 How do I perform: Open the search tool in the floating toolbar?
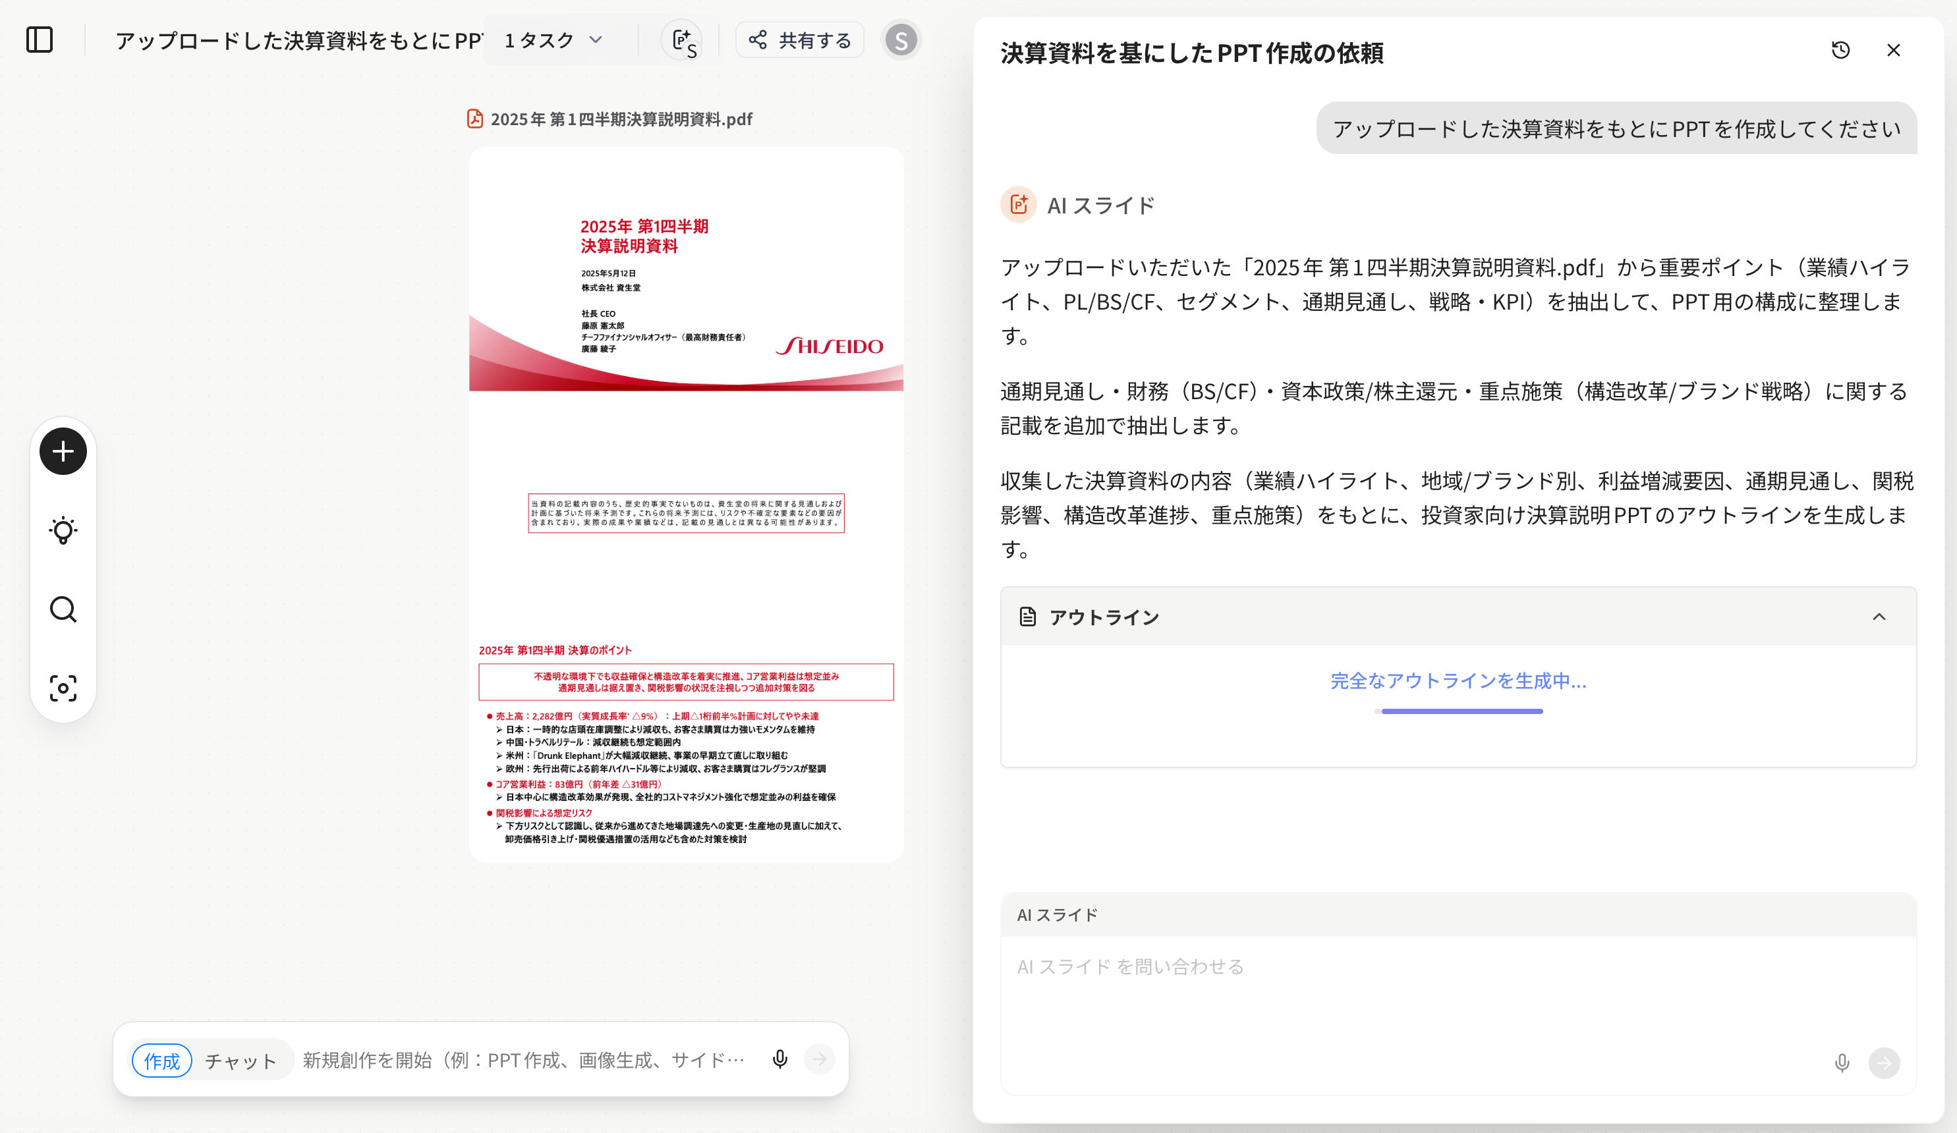62,609
